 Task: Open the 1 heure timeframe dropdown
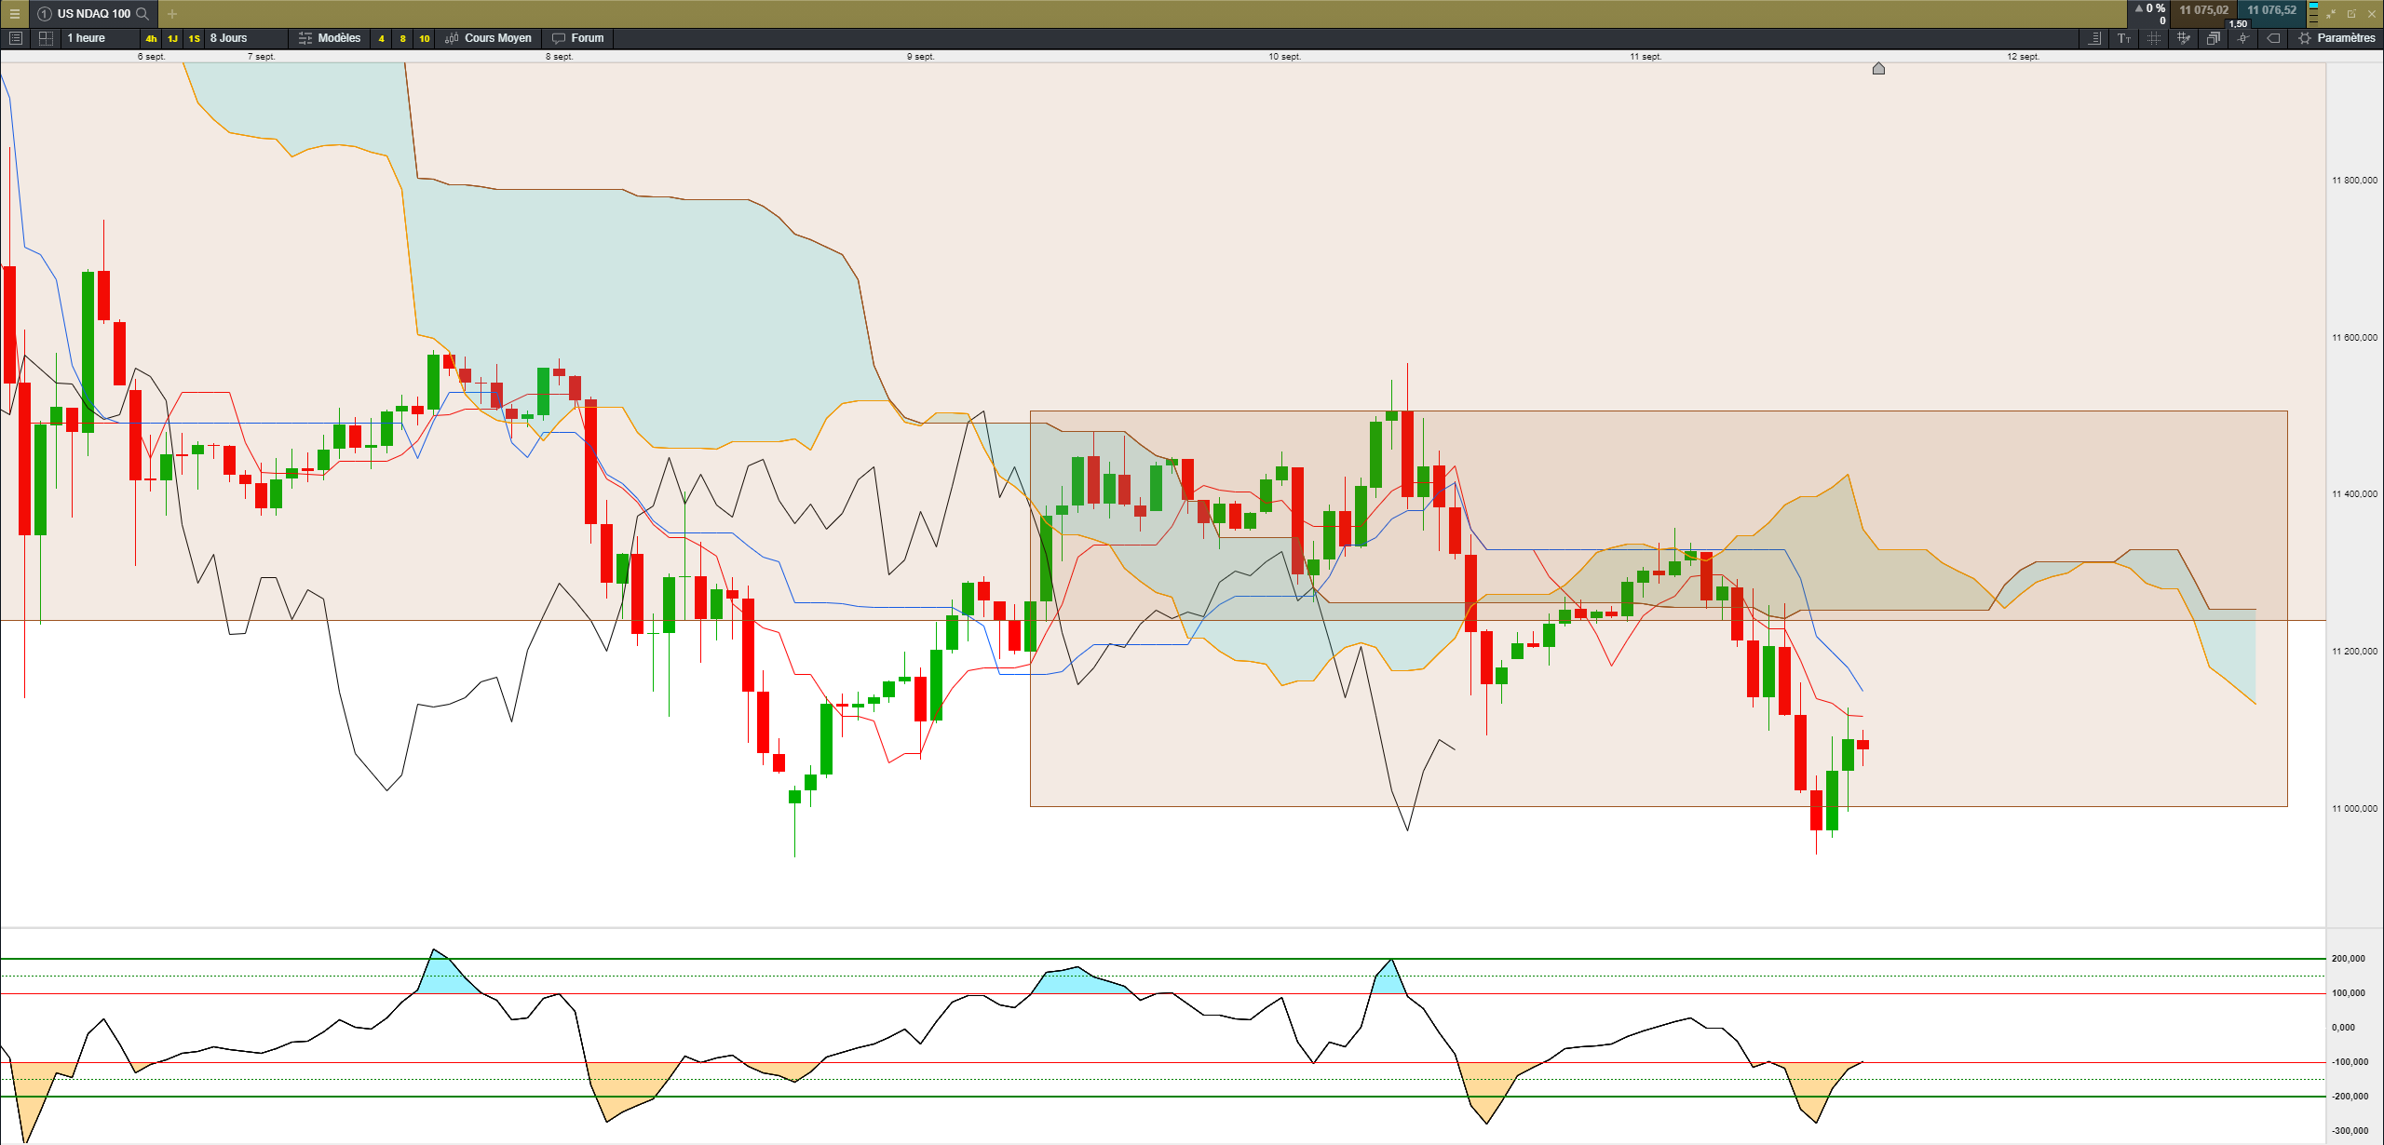pyautogui.click(x=86, y=38)
